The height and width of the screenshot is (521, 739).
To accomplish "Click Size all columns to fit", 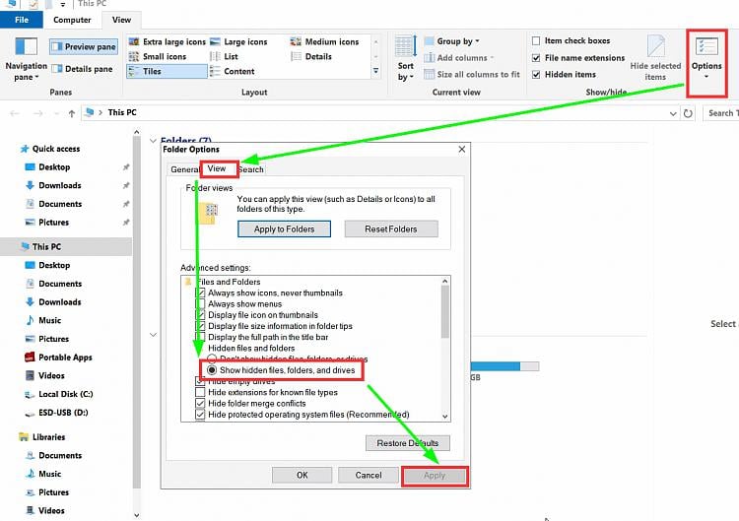I will 472,75.
